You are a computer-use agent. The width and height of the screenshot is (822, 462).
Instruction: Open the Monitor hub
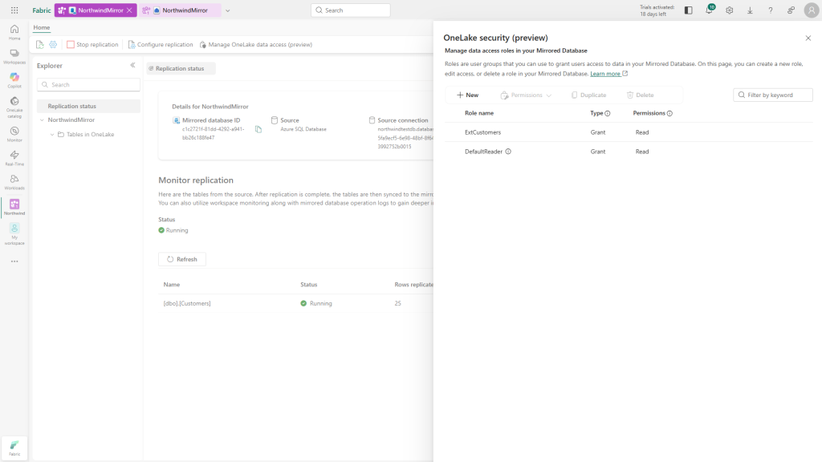pos(14,135)
